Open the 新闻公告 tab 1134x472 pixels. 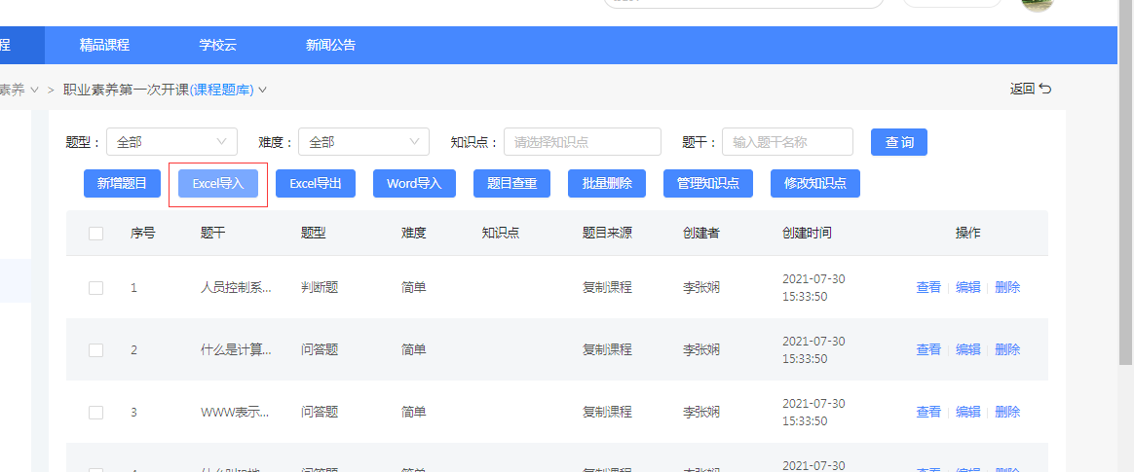tap(330, 45)
